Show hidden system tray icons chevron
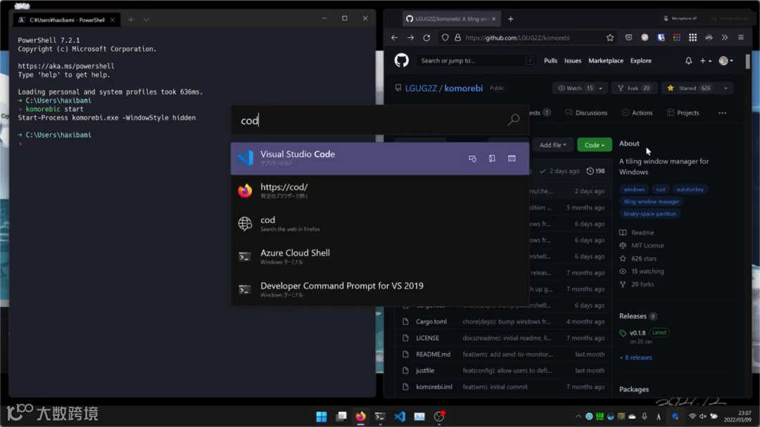Screen dimensions: 760x427 click(578, 416)
